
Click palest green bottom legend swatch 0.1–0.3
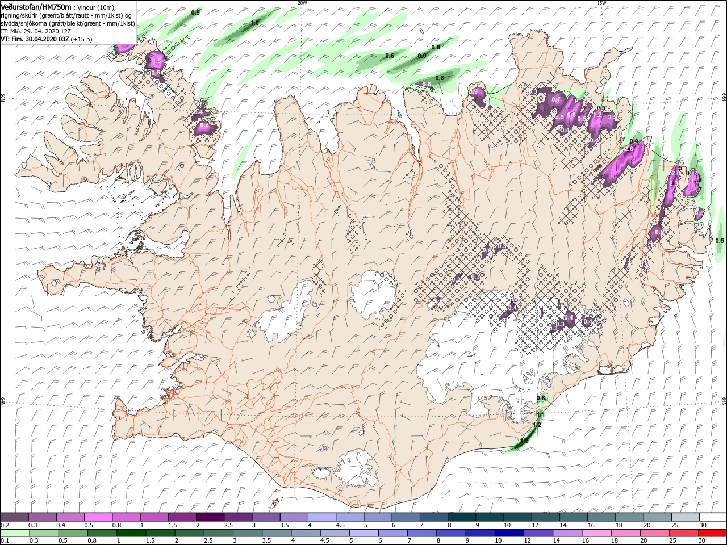[x=15, y=533]
